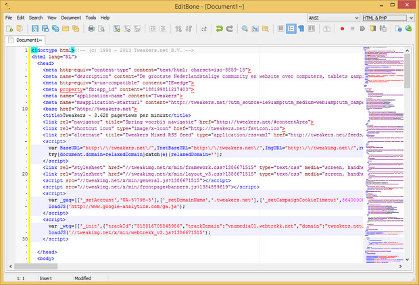Click the 'Modified' status bar entry
This screenshot has width=419, height=285.
(83, 278)
